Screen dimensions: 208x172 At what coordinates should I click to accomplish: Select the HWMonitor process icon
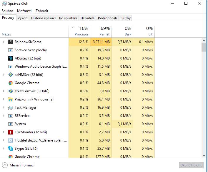point(11,132)
